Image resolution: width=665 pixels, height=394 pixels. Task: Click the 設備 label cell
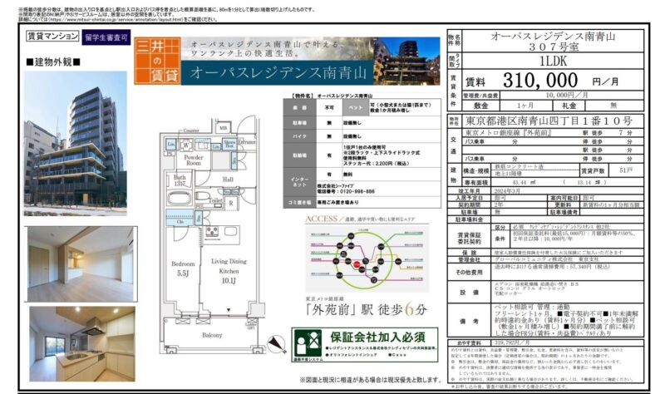point(469,293)
